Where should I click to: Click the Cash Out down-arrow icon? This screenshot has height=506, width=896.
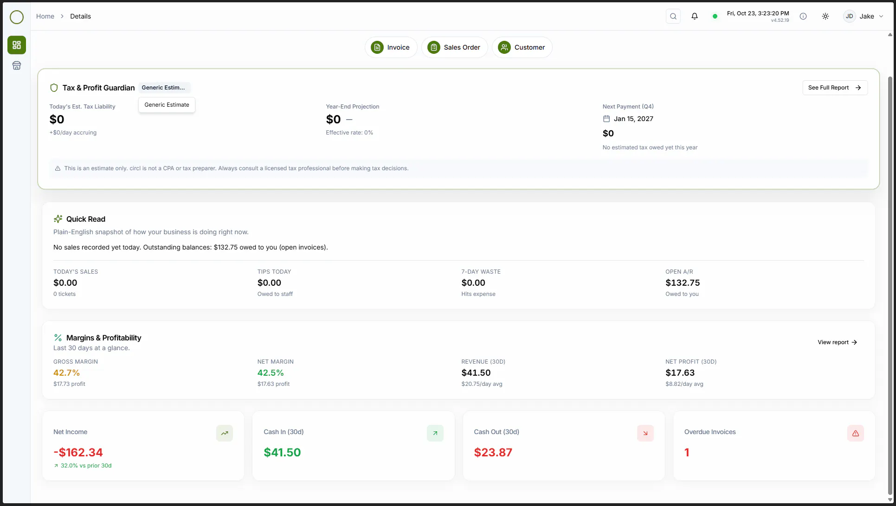click(645, 433)
